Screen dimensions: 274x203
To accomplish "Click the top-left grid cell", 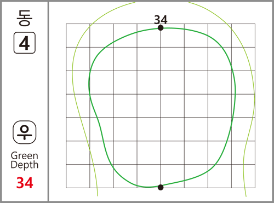I will tap(78, 36).
